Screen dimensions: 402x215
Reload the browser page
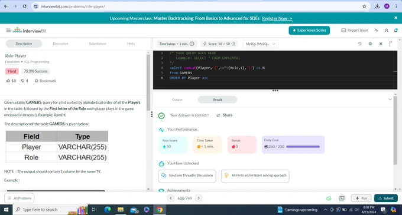tap(25, 6)
